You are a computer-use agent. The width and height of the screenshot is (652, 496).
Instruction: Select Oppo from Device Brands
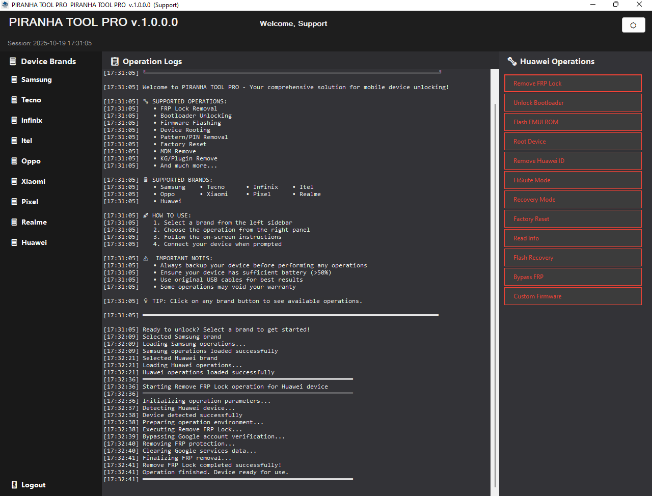(31, 161)
